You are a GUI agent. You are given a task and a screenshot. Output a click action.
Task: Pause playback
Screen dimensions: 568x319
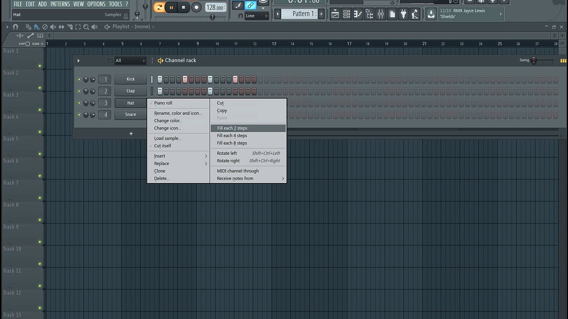[171, 7]
